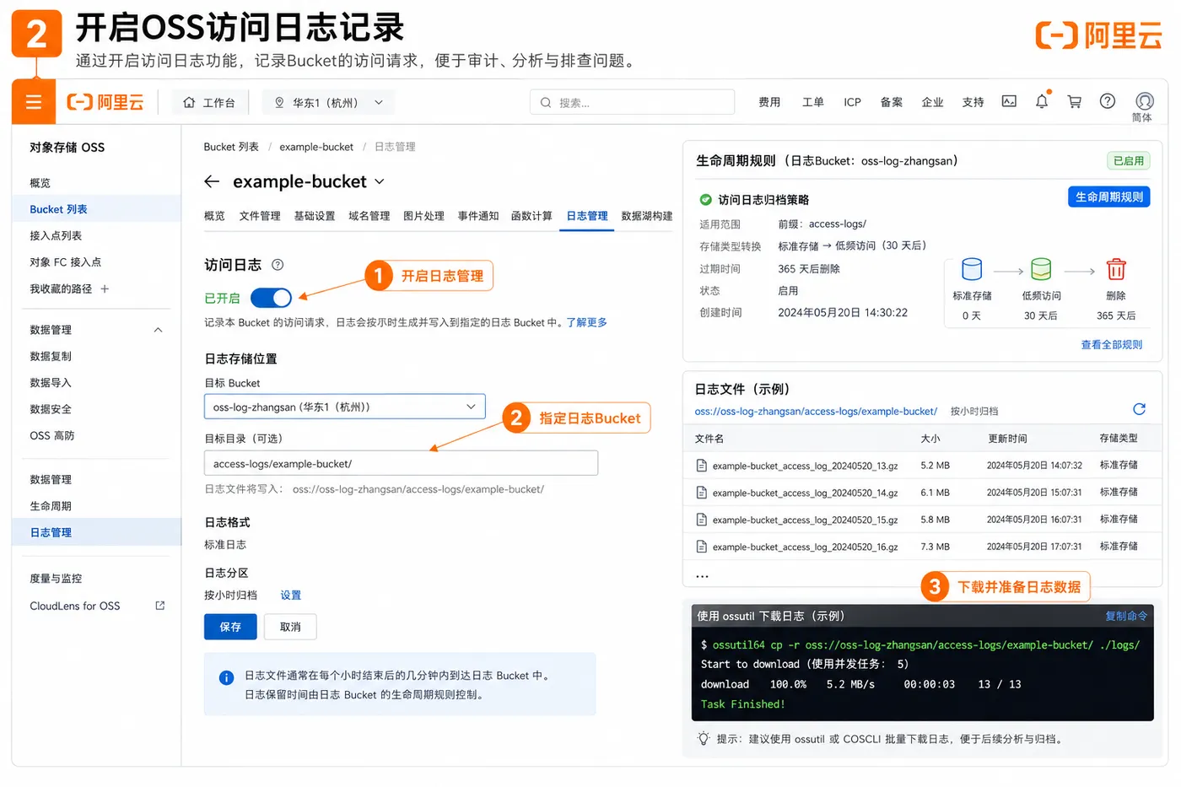1181x787 pixels.
Task: Switch to the 图片处理 tab
Action: [x=424, y=216]
